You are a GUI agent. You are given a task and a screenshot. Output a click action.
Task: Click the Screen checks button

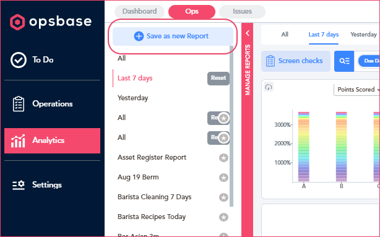point(296,61)
